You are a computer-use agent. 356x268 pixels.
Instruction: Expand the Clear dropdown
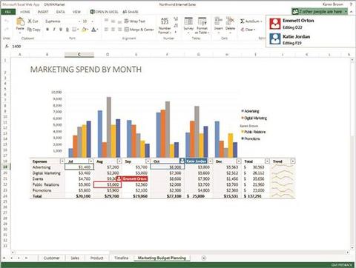pos(254,30)
